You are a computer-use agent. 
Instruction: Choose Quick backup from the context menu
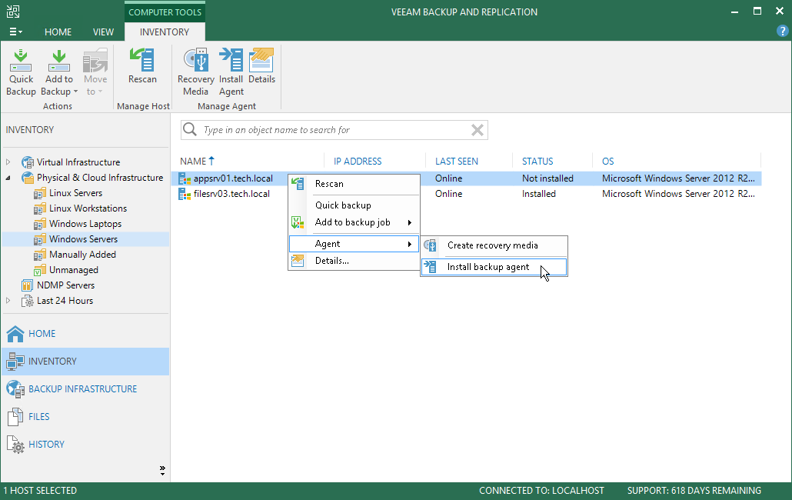[354, 205]
